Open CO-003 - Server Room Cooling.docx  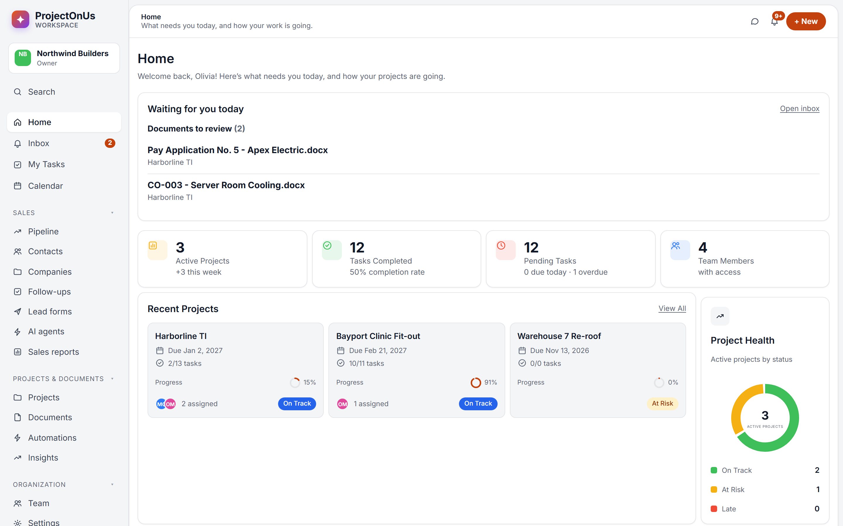point(226,185)
